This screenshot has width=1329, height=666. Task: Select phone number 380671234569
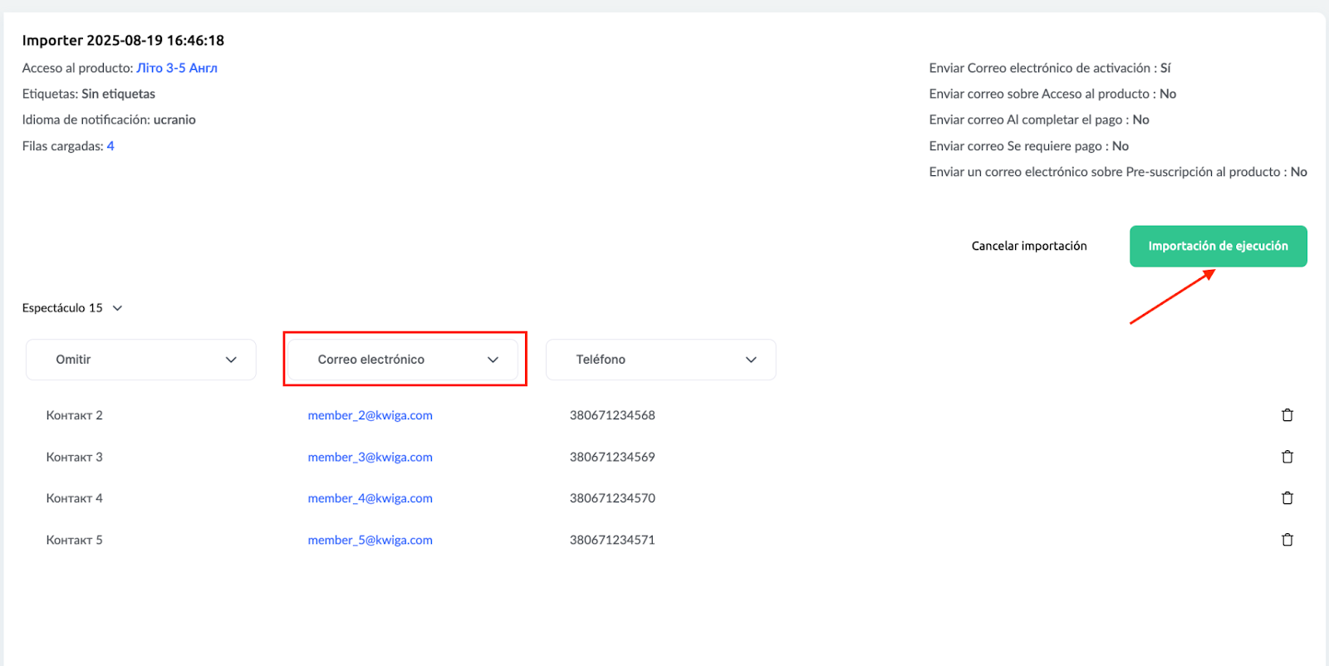612,457
